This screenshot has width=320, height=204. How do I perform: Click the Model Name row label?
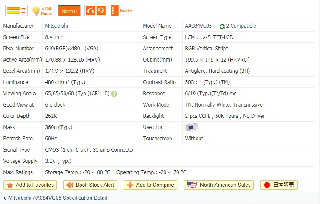(157, 26)
